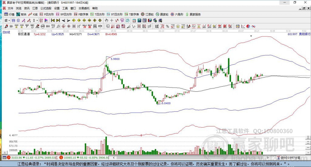Click the up-triangle button beside volume

click(5, 153)
